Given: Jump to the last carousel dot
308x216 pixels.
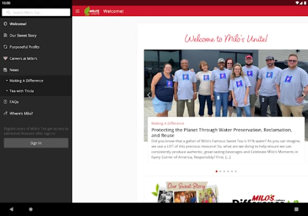Looking at the screenshot, I should (235, 171).
